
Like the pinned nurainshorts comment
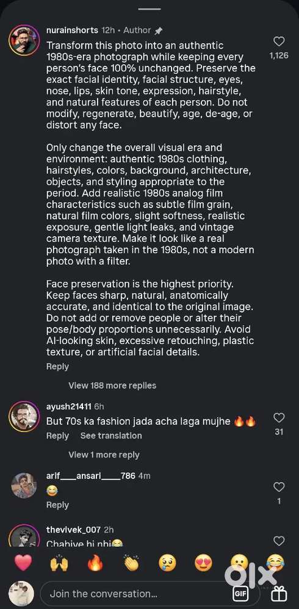click(x=279, y=41)
